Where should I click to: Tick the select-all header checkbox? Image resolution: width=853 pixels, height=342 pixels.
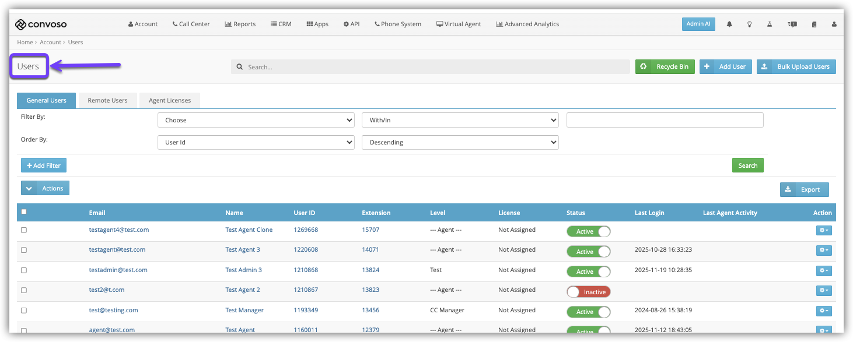coord(24,212)
